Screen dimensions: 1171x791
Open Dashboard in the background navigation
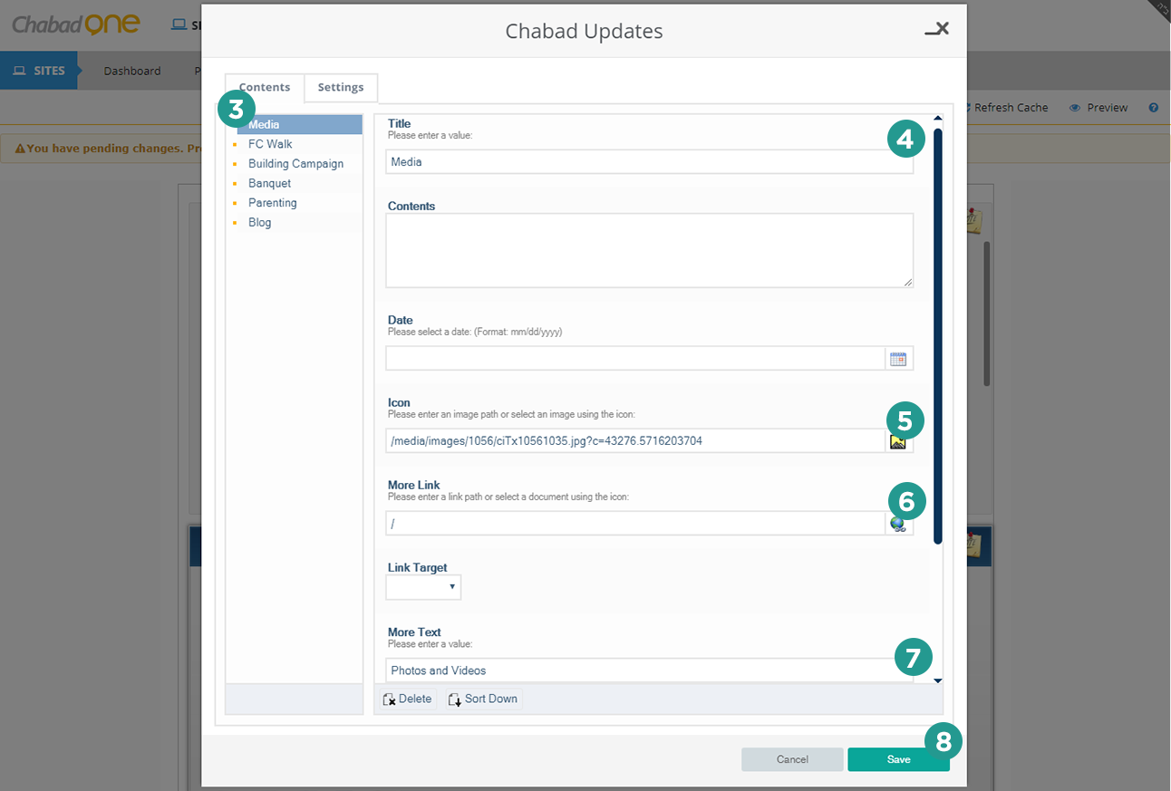(132, 71)
